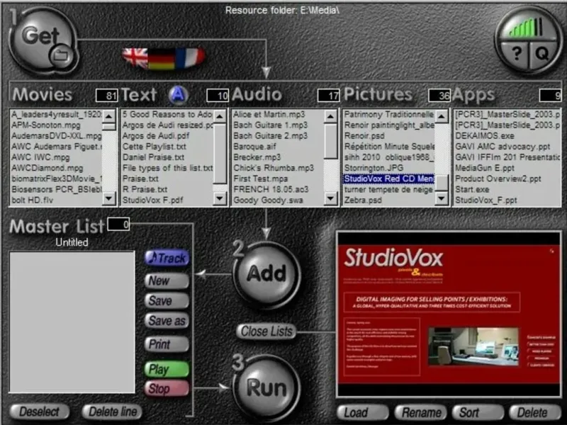Select Storrington.JPG in Pictures

(374, 168)
